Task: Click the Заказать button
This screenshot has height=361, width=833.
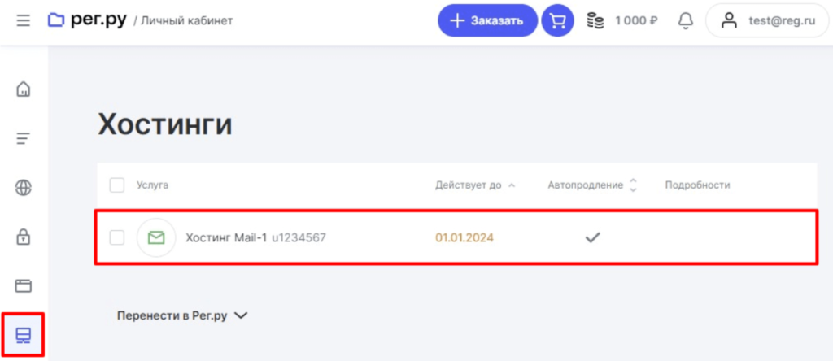Action: [487, 20]
